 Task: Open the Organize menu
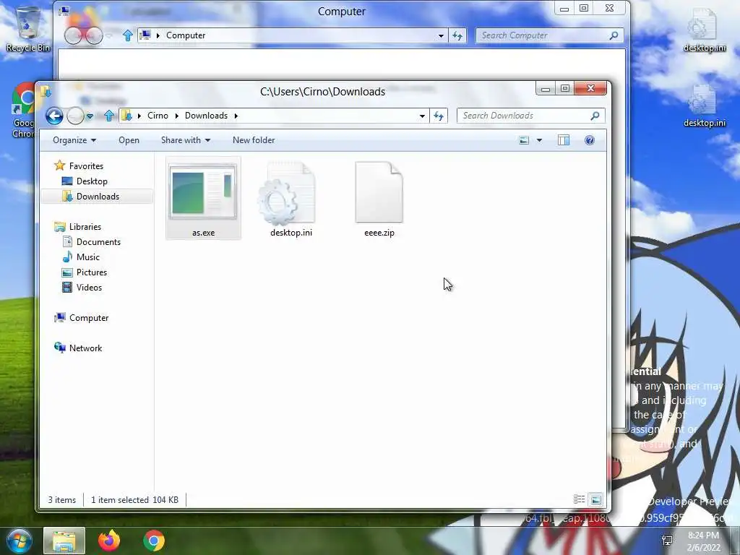tap(74, 140)
